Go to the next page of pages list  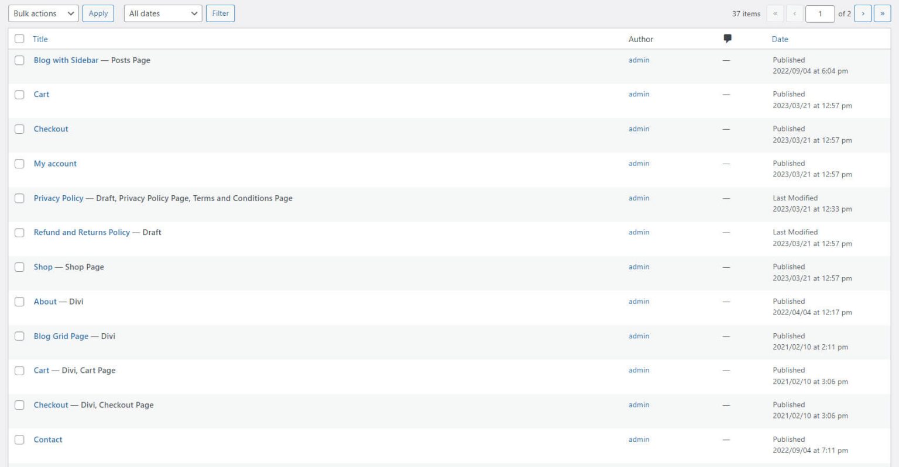[863, 13]
